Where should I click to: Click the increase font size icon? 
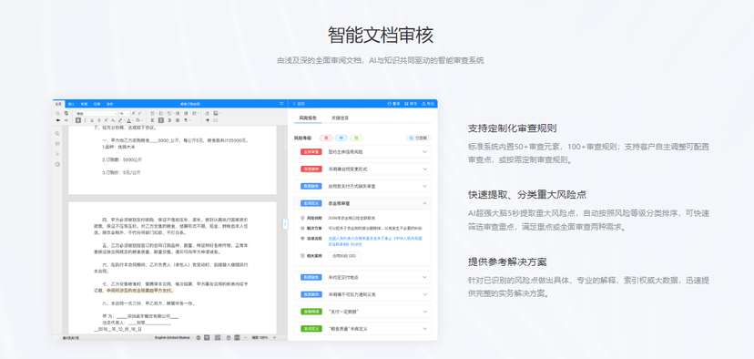(x=134, y=114)
